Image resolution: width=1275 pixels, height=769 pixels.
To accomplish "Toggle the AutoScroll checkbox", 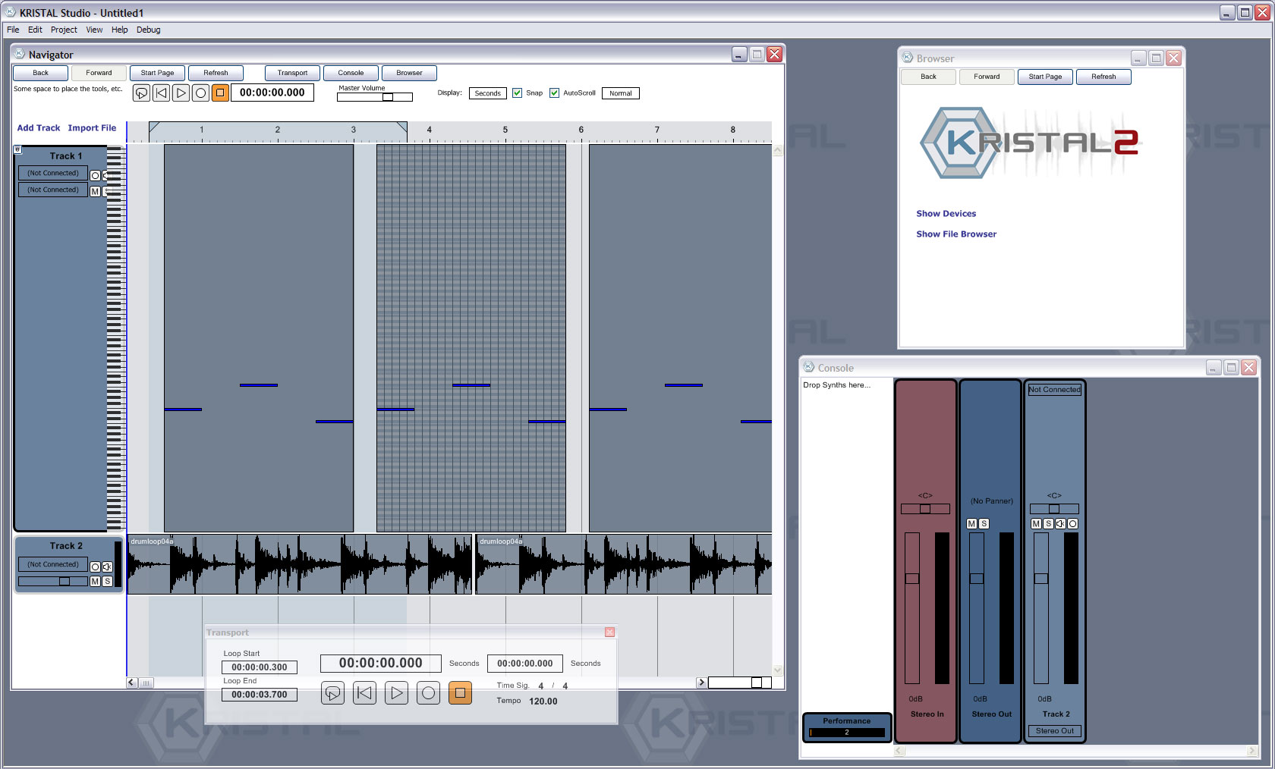I will tap(554, 93).
